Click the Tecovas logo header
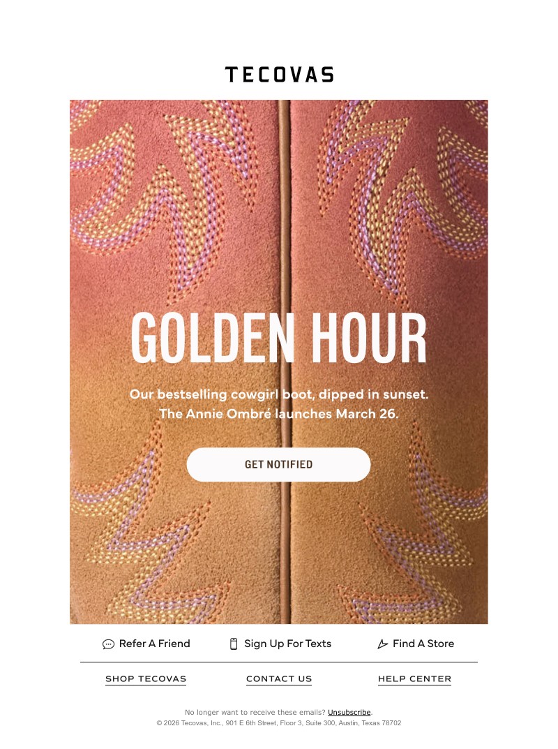This screenshot has height=749, width=558. tap(279, 75)
